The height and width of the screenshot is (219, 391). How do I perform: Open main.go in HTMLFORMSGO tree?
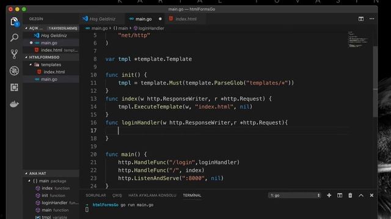(x=51, y=79)
